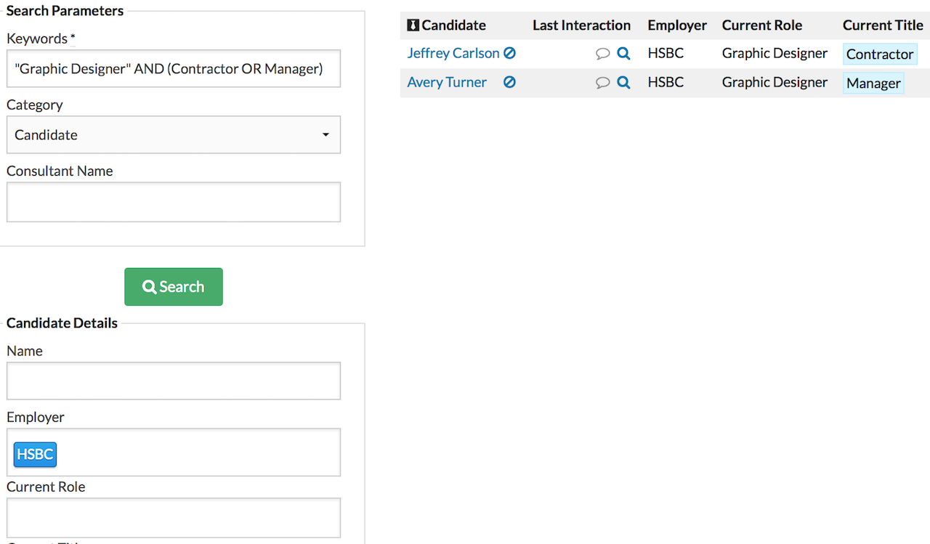Viewport: 930px width, 544px height.
Task: Sort by the Current Title column header
Action: point(883,25)
